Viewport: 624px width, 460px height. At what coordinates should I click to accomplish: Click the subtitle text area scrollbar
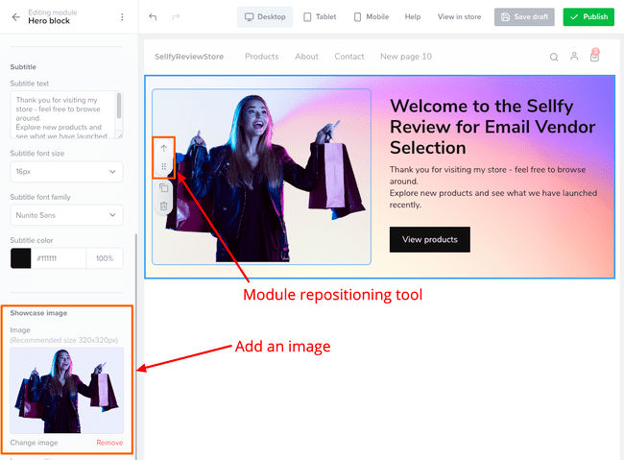coord(119,106)
